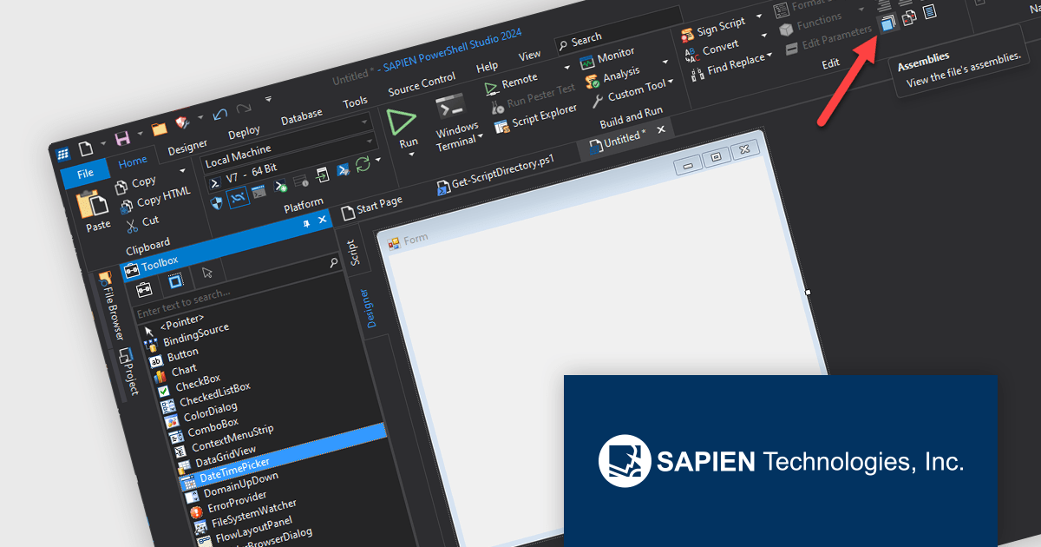
Task: Open the Find Replace dropdown menu
Action: coord(769,57)
